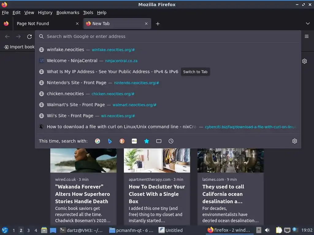Open the View menu
The width and height of the screenshot is (314, 235).
[x=29, y=13]
